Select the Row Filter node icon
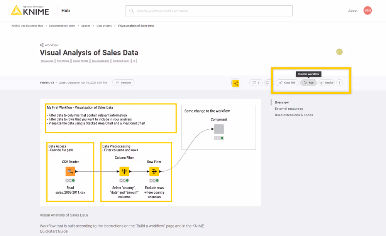The image size is (386, 236). tap(154, 171)
